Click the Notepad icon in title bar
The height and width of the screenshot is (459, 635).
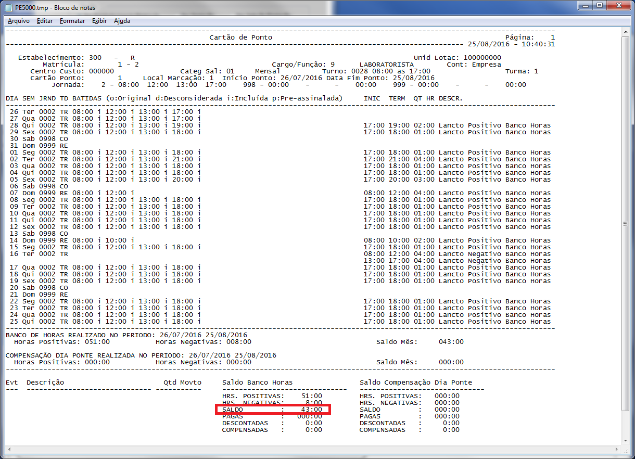click(9, 8)
